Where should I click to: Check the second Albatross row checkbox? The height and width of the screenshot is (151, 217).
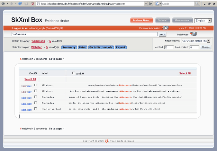pyautogui.click(x=35, y=91)
